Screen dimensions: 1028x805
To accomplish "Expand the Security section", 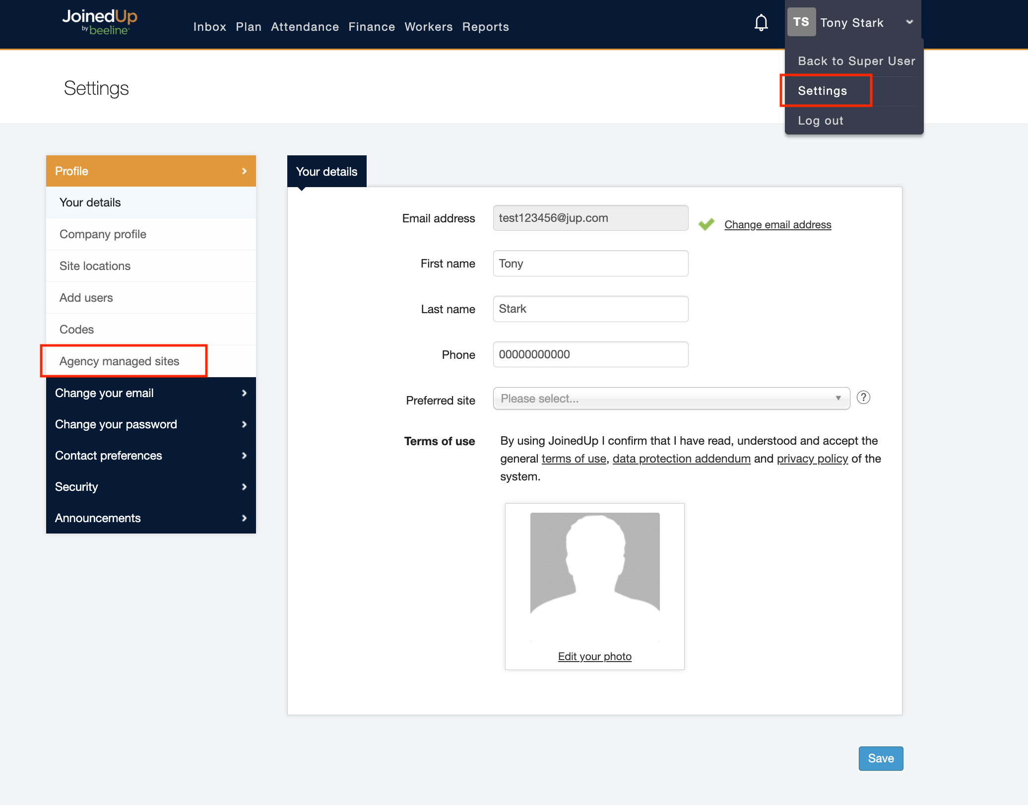I will click(151, 487).
